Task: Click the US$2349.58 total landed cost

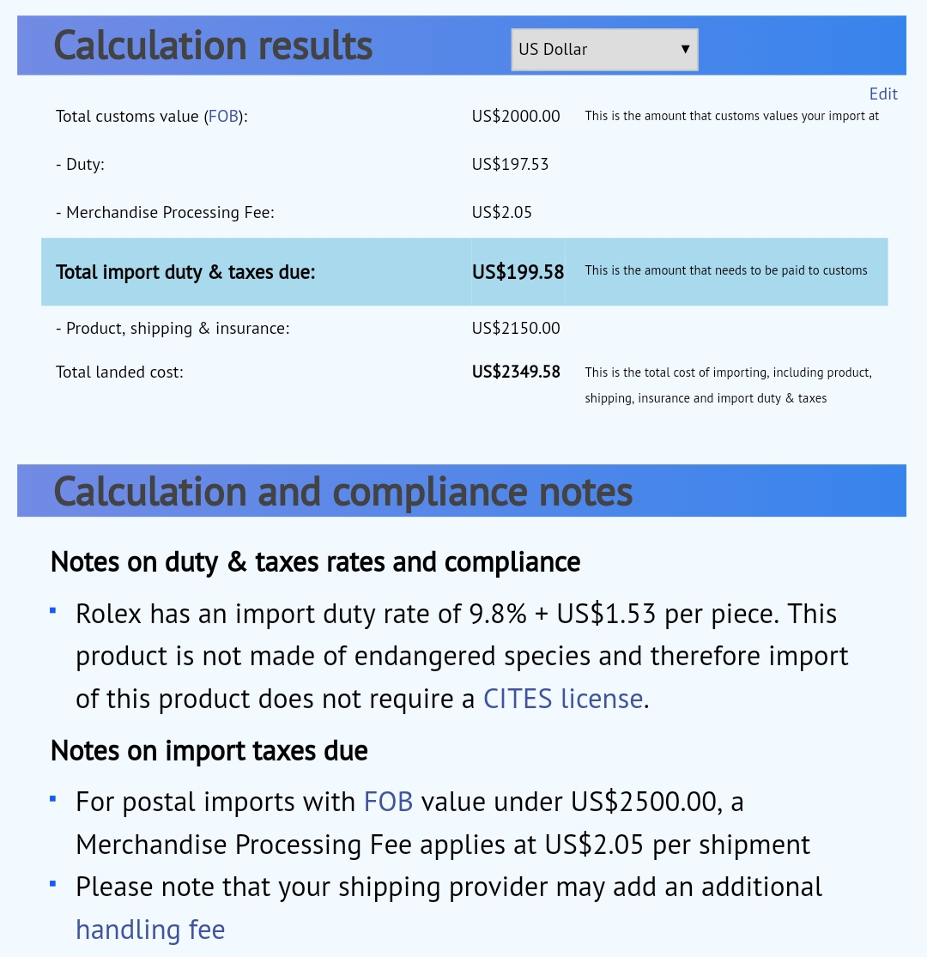Action: pyautogui.click(x=516, y=372)
